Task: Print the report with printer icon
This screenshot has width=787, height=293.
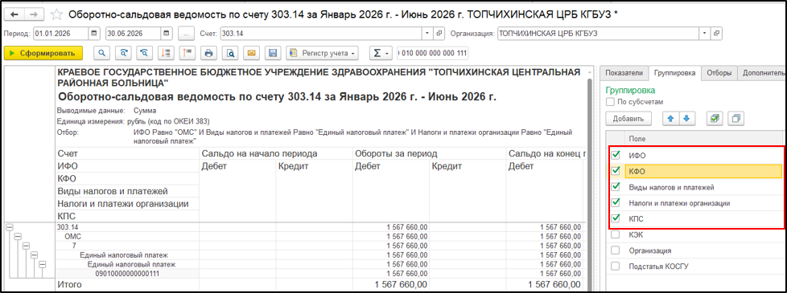Action: point(208,53)
